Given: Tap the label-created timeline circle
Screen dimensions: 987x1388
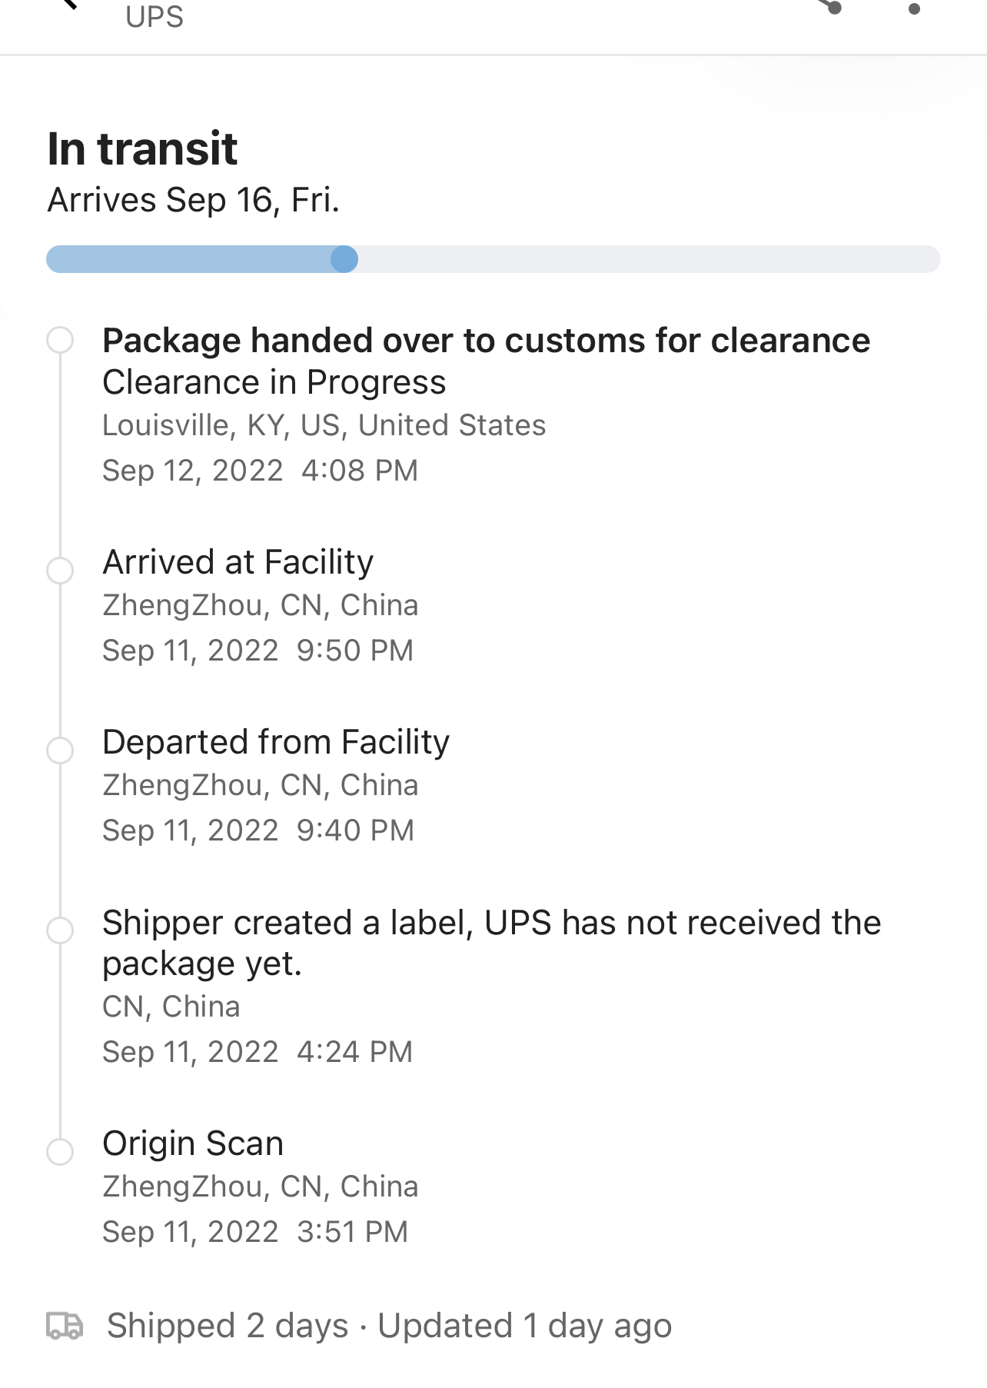Looking at the screenshot, I should pyautogui.click(x=60, y=930).
